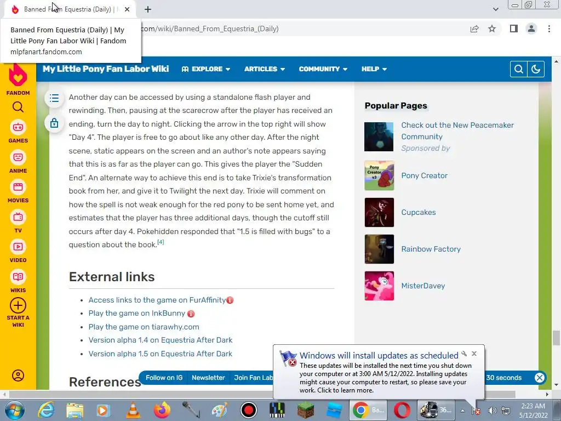Click reference footnote 4
Image resolution: width=561 pixels, height=421 pixels.
pyautogui.click(x=161, y=242)
